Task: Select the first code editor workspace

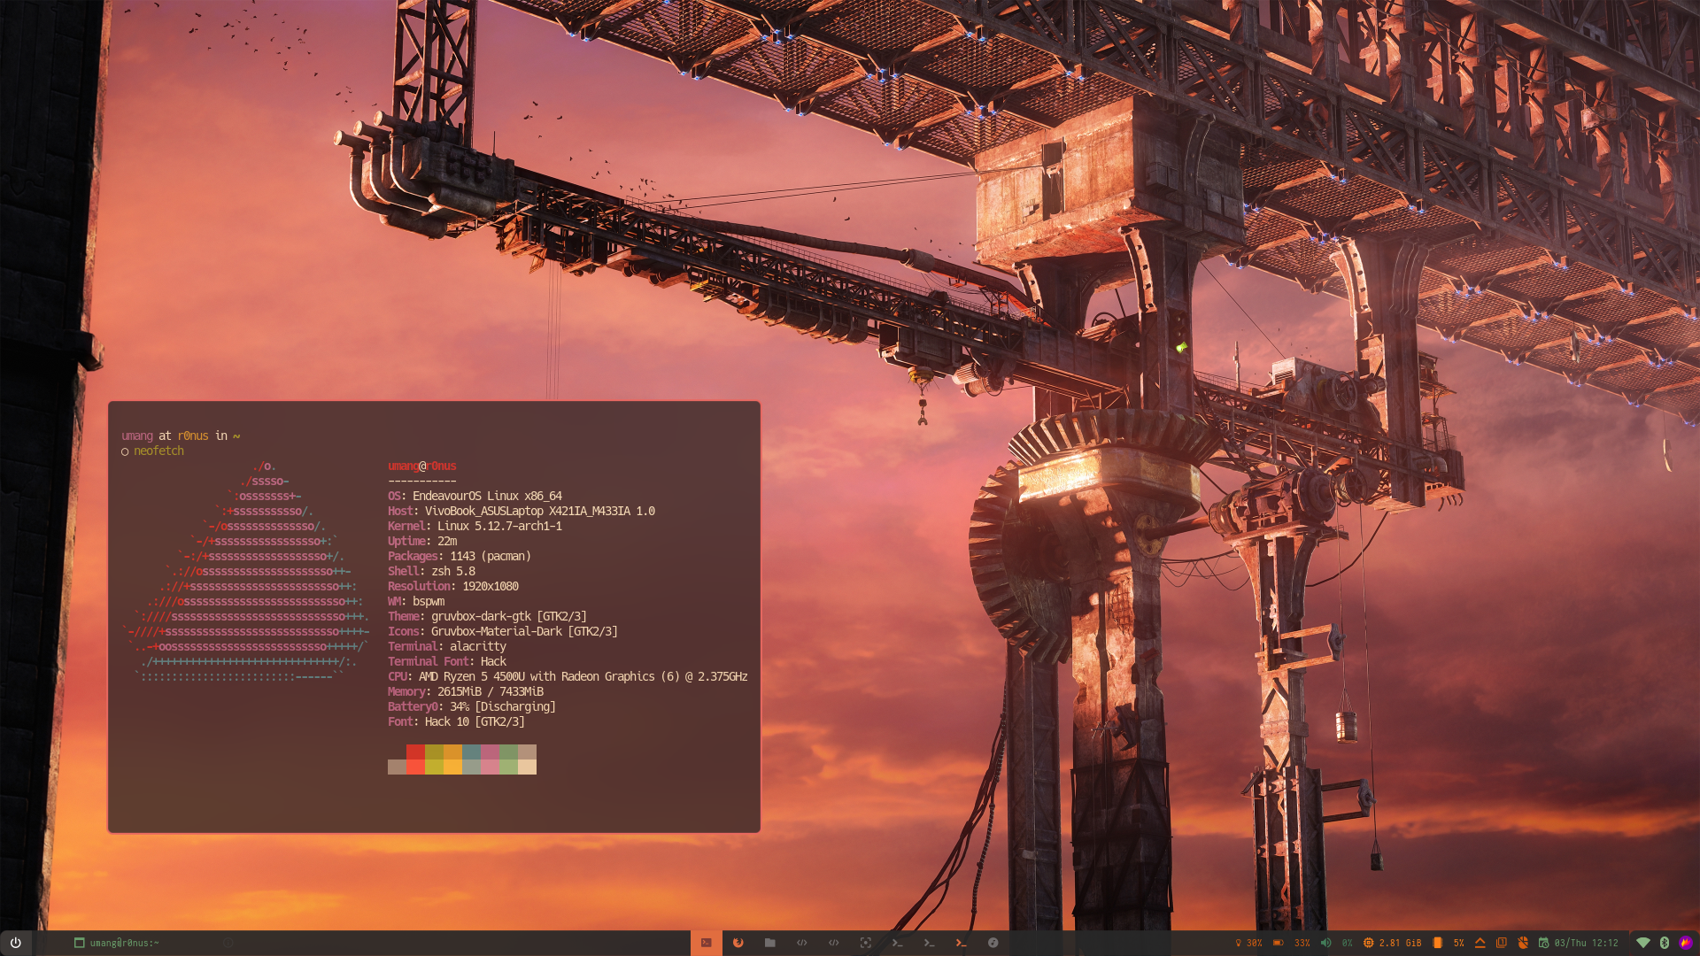Action: [x=801, y=943]
